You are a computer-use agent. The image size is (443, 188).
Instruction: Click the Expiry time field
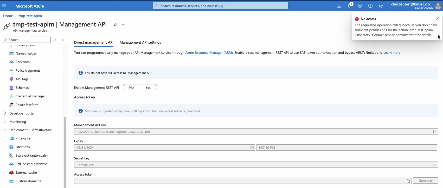346,148
